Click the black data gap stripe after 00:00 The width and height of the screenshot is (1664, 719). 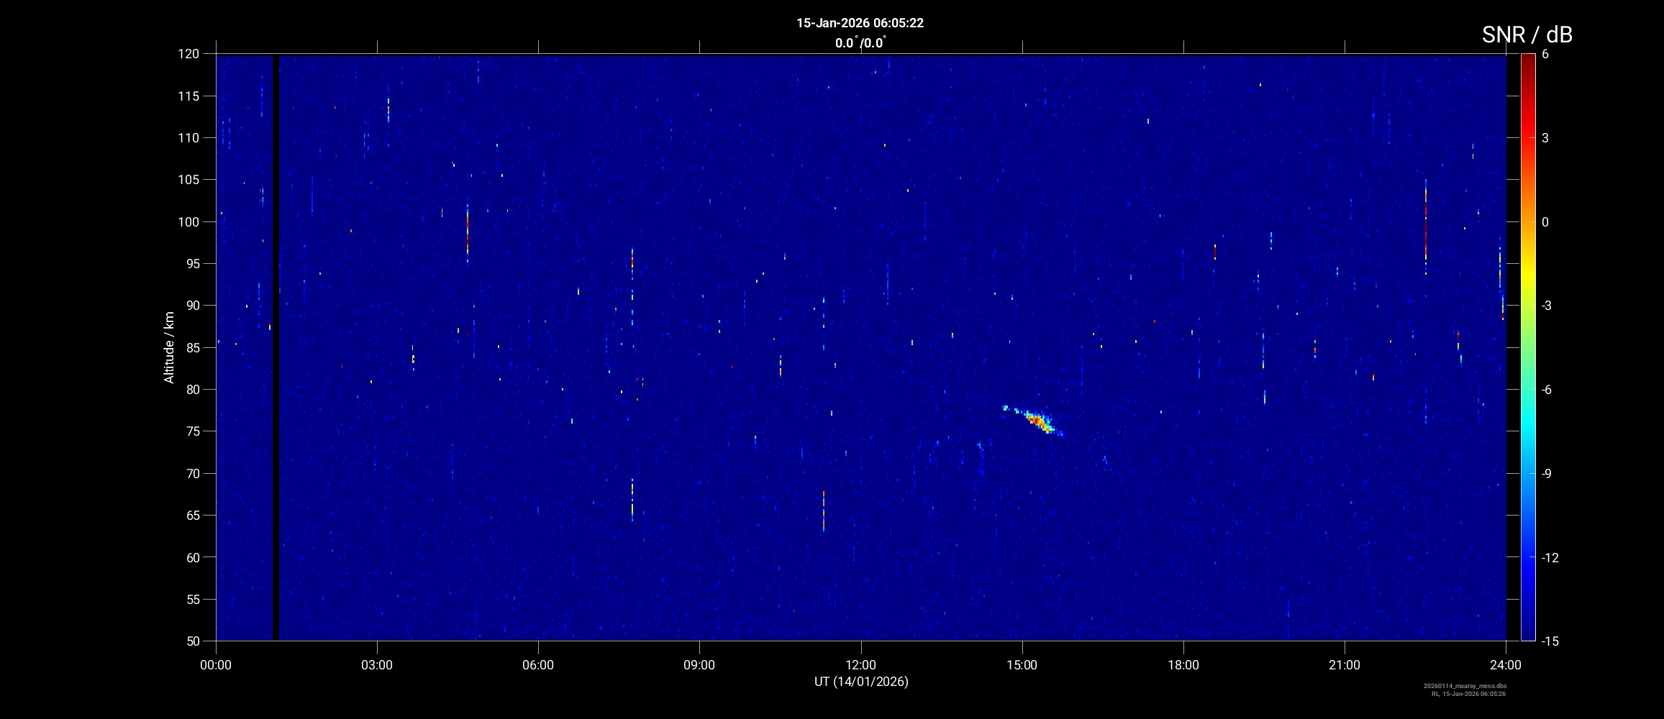[x=276, y=345]
